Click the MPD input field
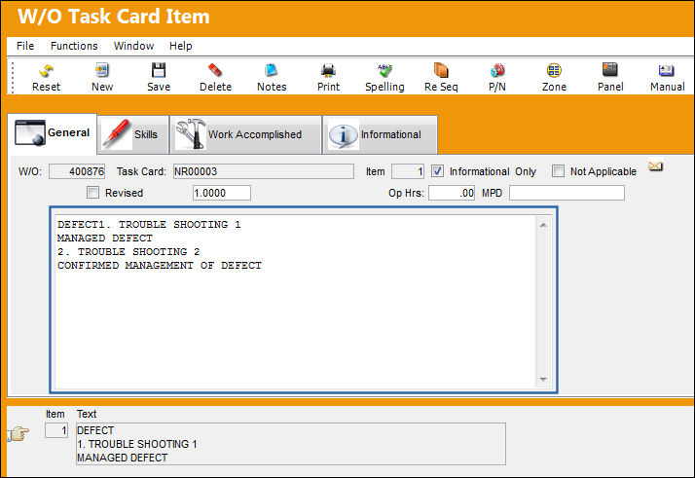This screenshot has width=695, height=478. pyautogui.click(x=567, y=193)
